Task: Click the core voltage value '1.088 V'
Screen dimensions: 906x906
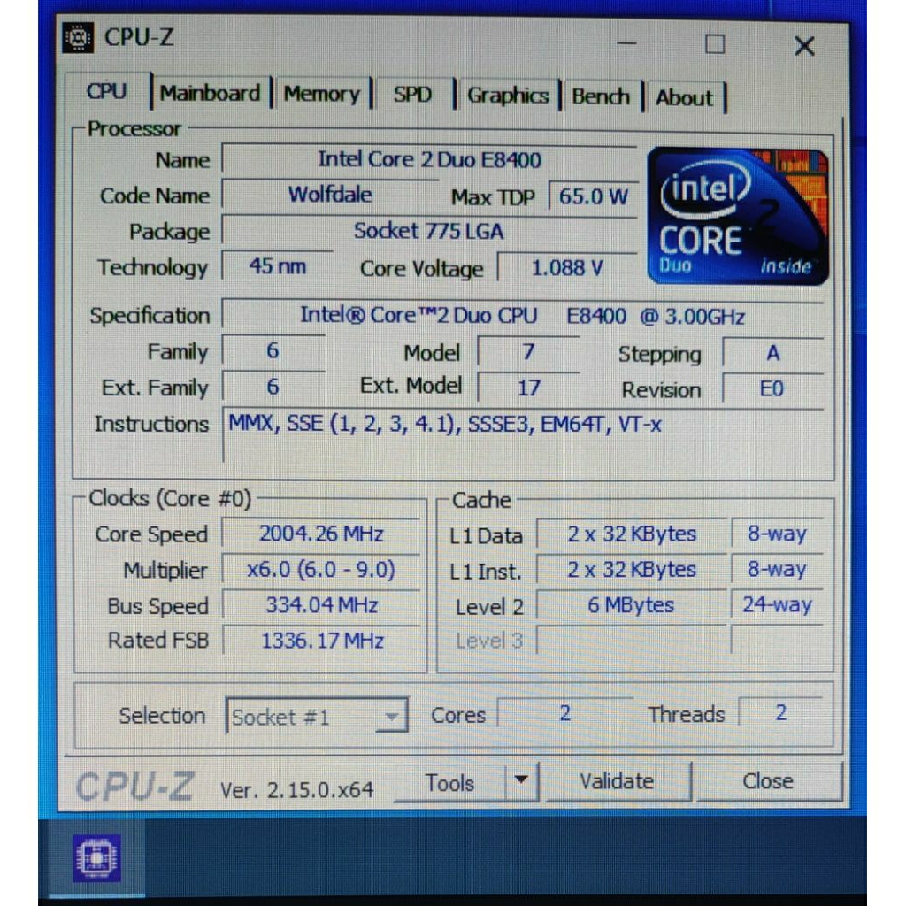Action: [x=567, y=267]
